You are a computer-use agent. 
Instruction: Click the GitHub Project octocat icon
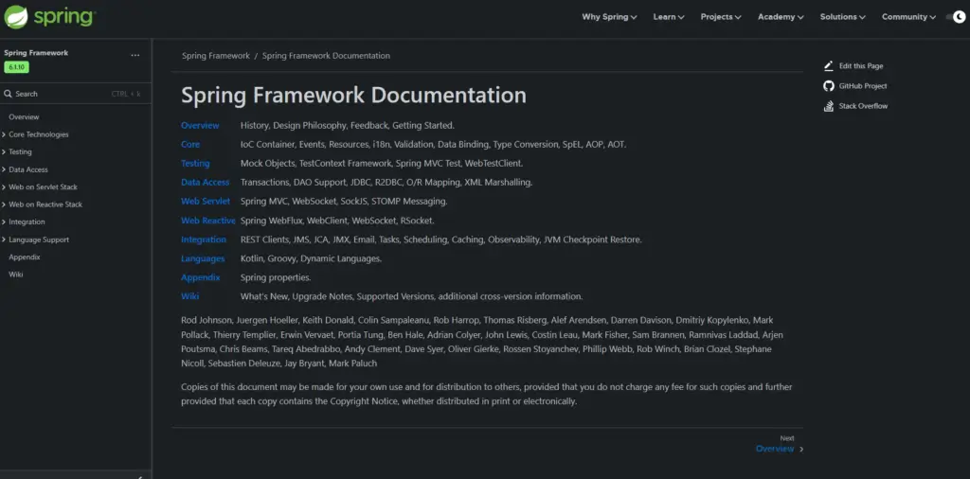(828, 86)
